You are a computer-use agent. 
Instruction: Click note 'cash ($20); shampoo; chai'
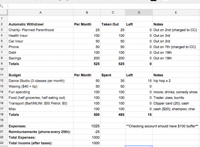coord(176,109)
